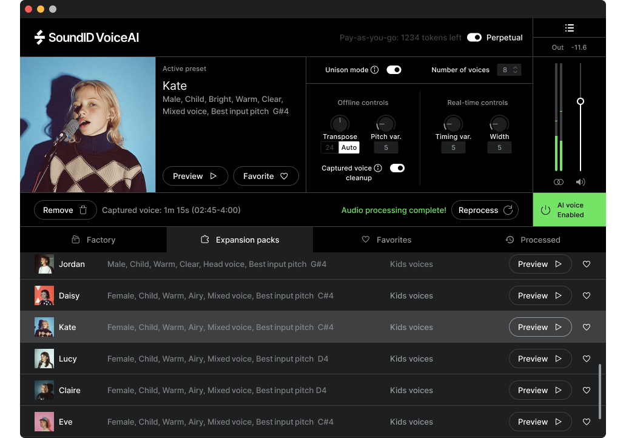626x438 pixels.
Task: Toggle Pay-as-you-go / Perpetual switch
Action: click(x=474, y=38)
